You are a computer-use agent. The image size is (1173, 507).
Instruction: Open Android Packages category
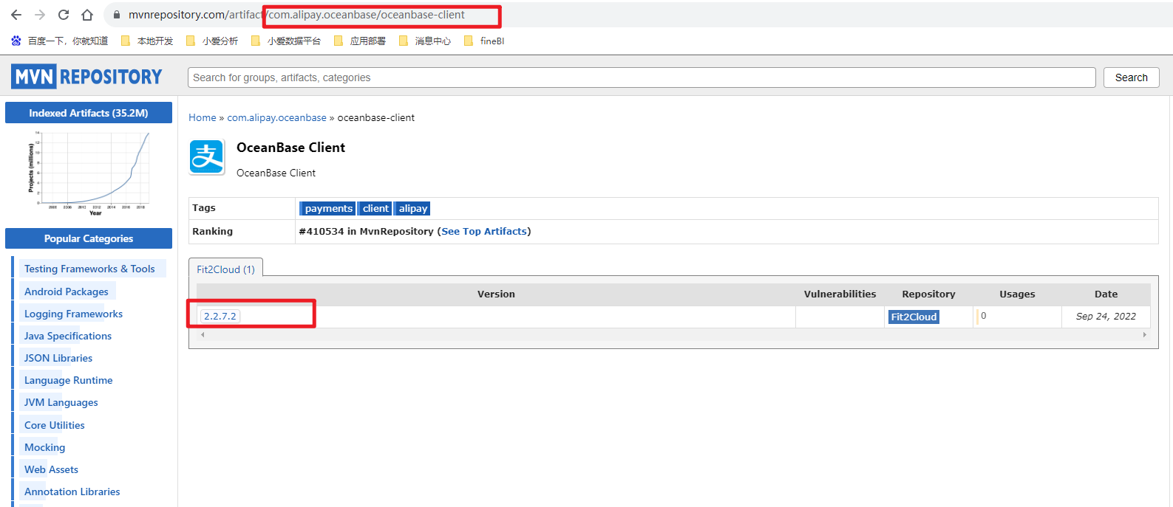(x=67, y=292)
